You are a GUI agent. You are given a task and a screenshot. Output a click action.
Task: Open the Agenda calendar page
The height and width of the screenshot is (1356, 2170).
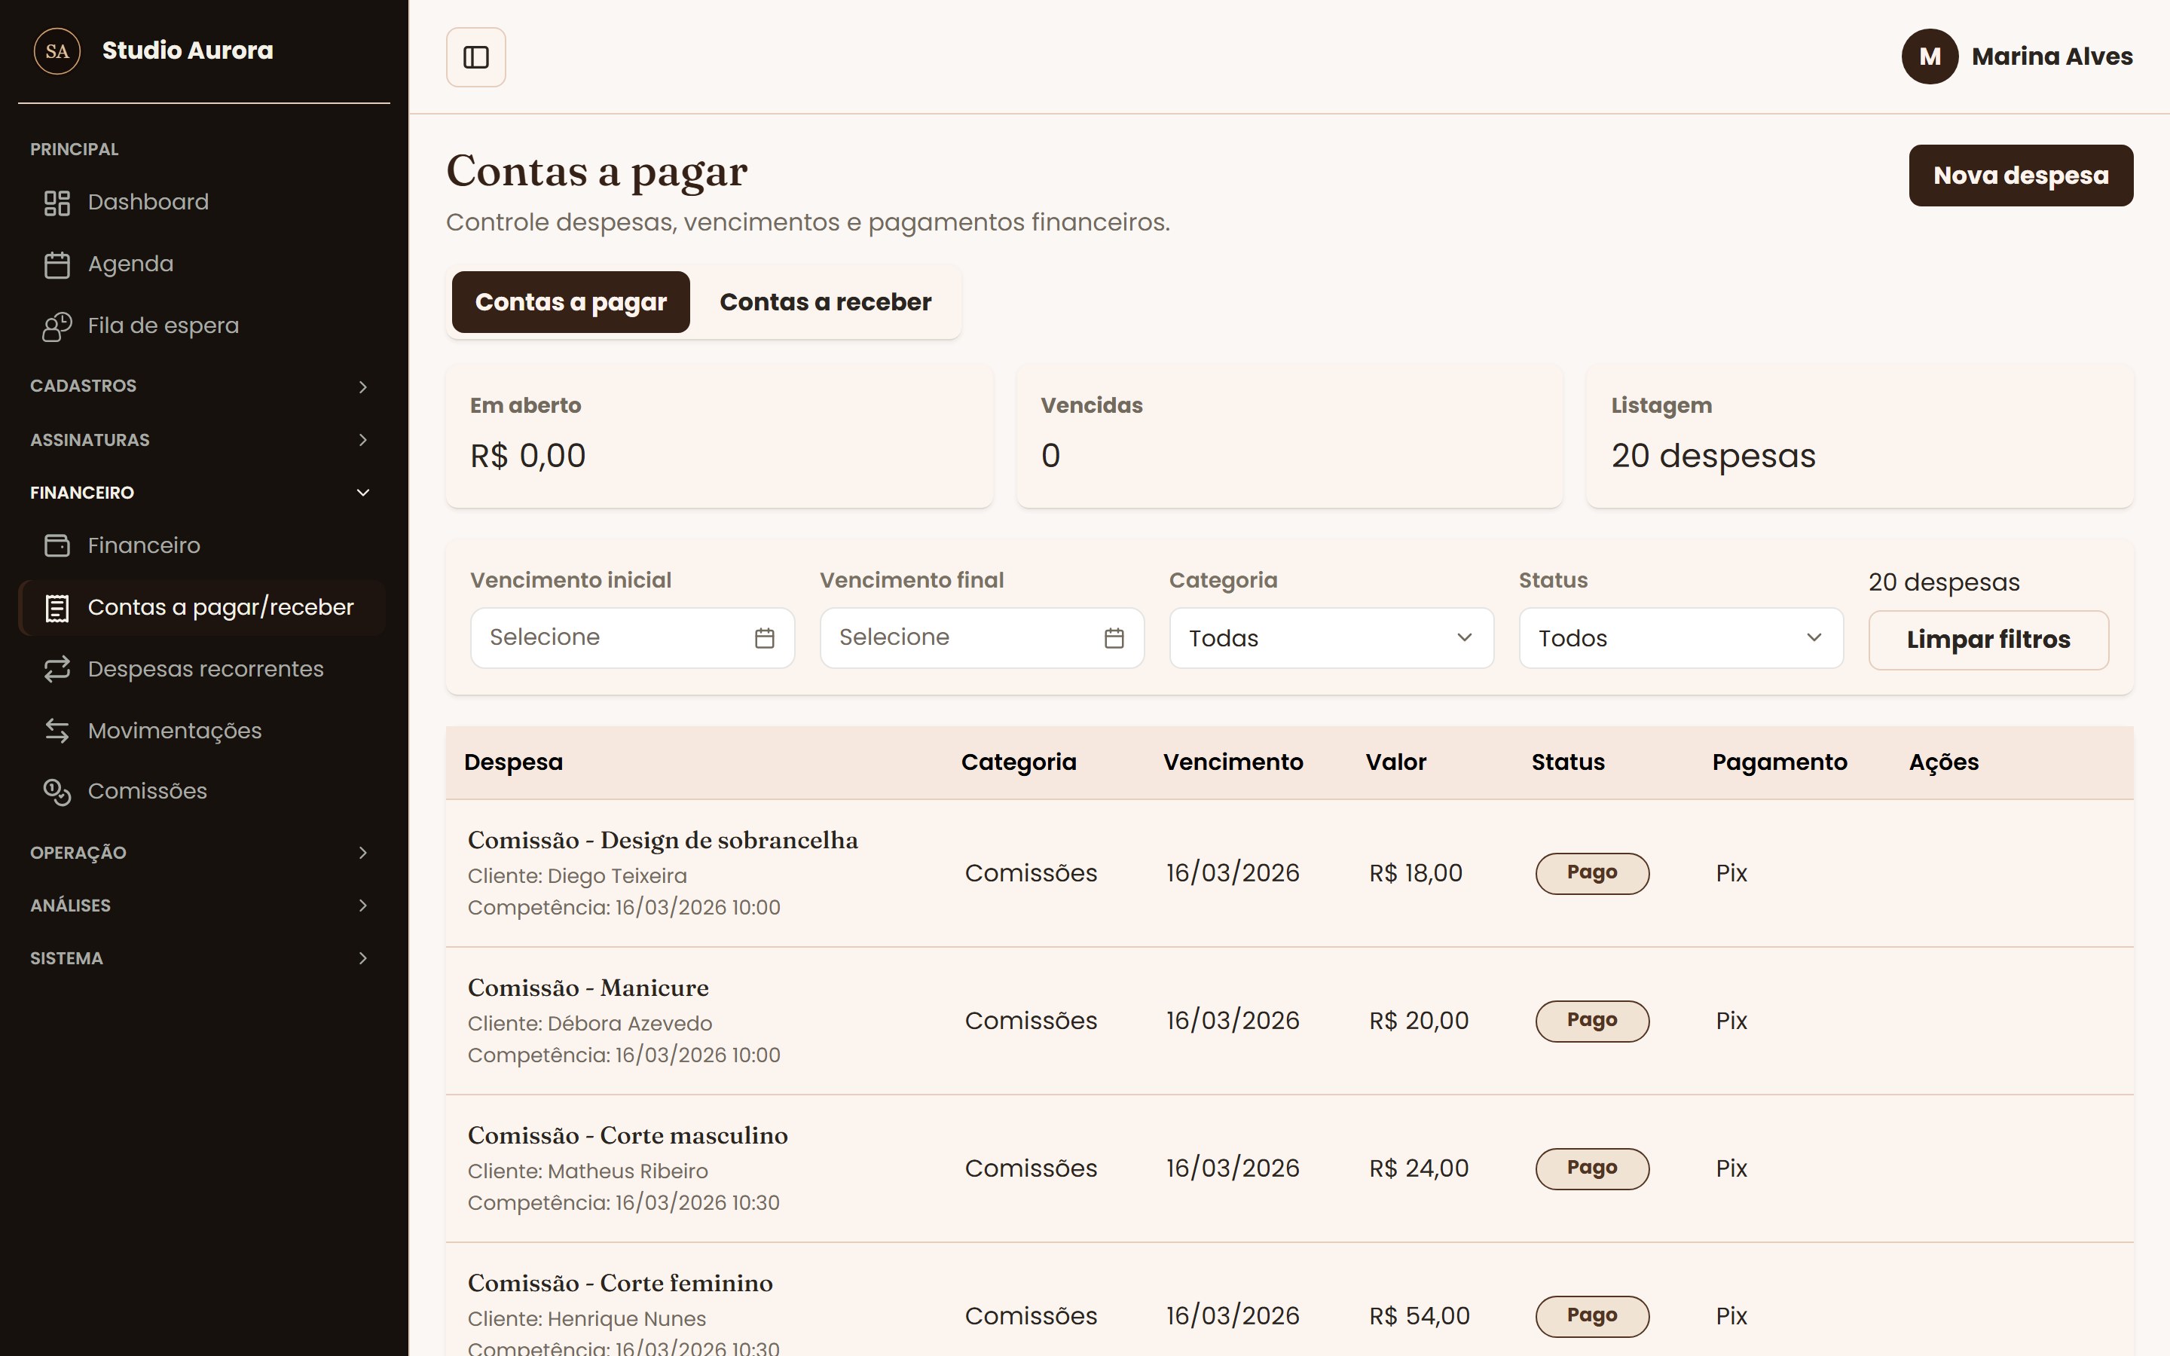click(203, 264)
